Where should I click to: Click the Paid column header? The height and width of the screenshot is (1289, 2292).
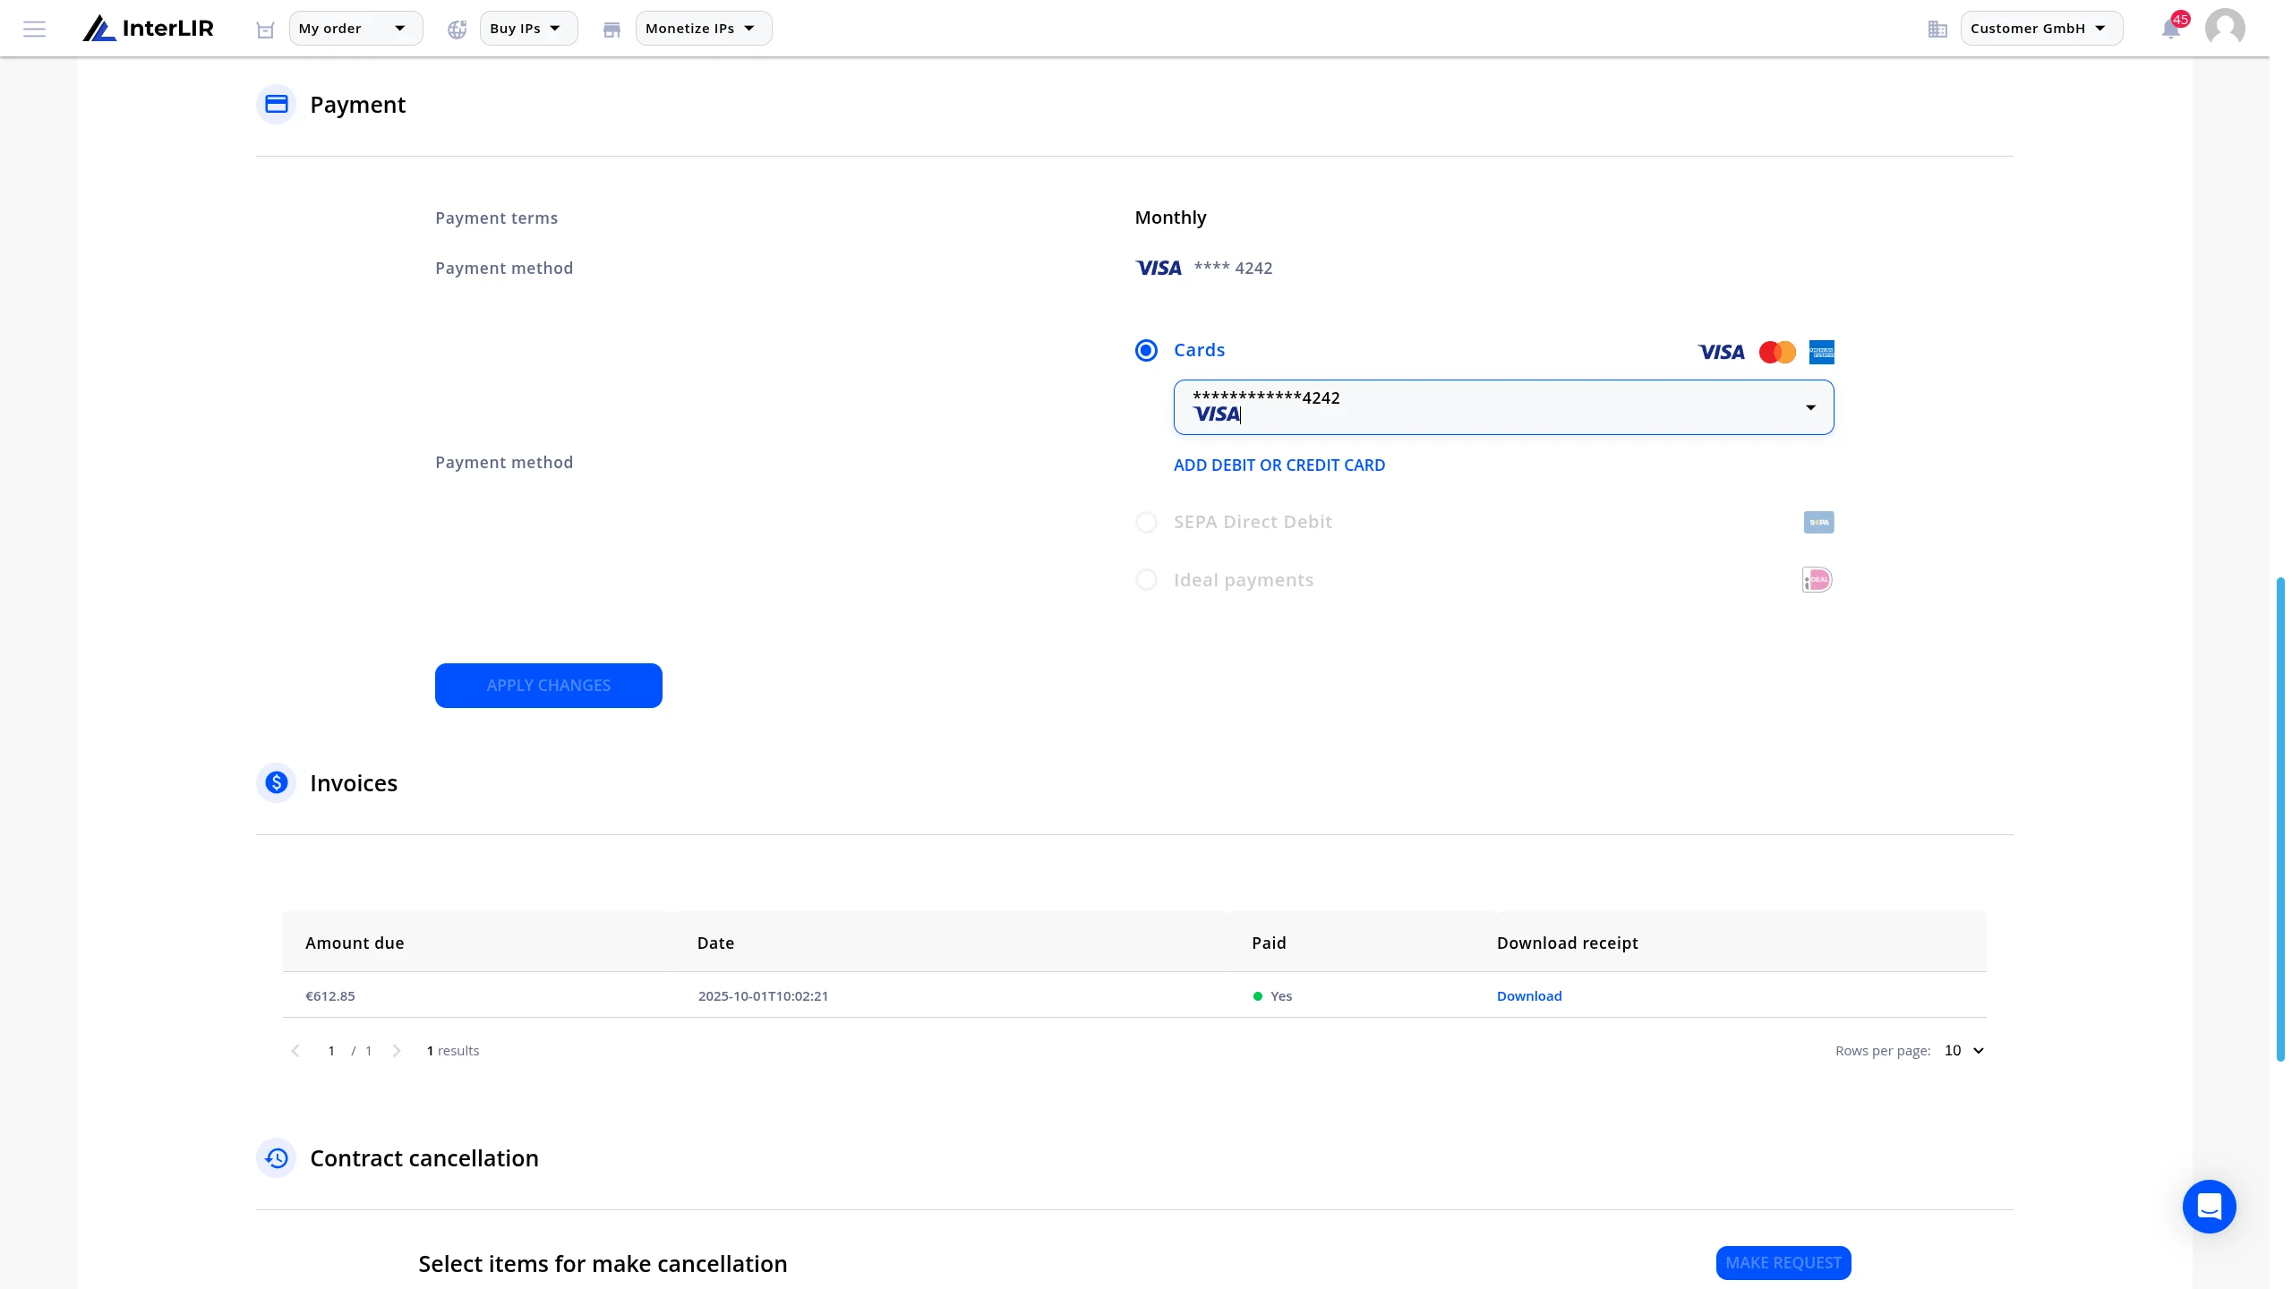pyautogui.click(x=1269, y=943)
